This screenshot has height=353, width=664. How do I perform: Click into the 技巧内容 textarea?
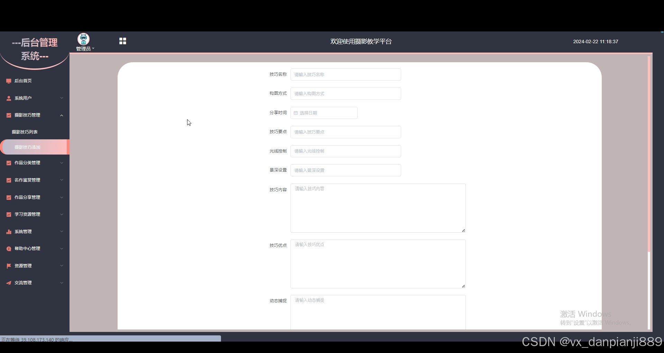378,208
